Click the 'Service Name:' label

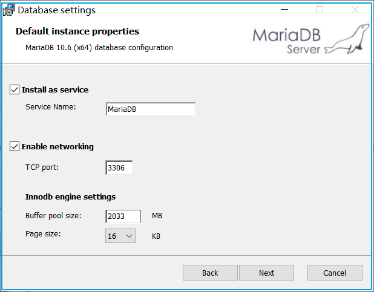point(51,107)
